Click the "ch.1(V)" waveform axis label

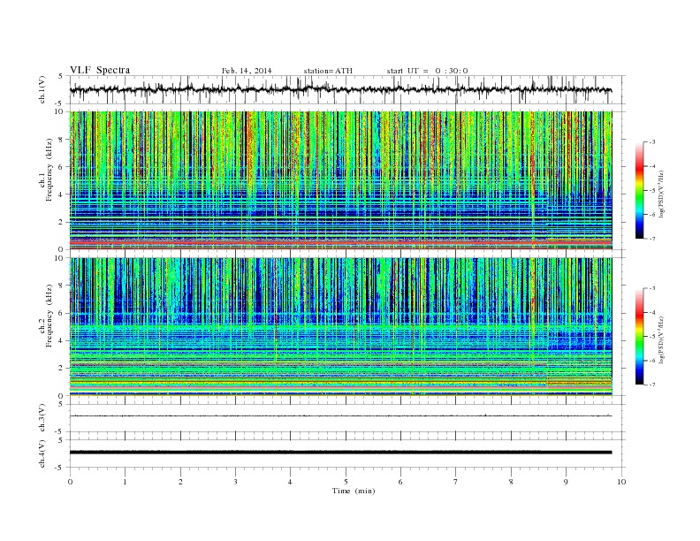42,89
